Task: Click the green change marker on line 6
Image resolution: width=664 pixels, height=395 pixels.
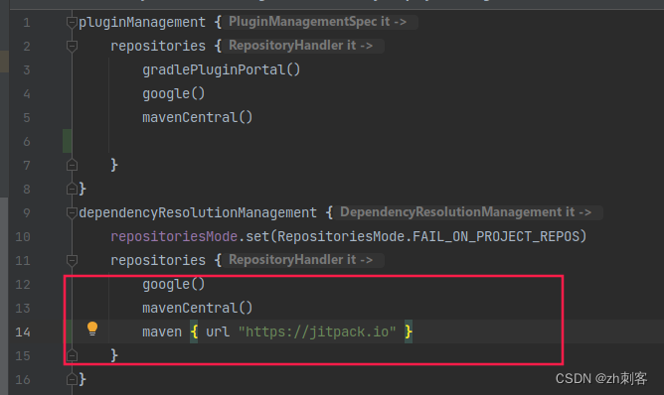Action: click(67, 141)
